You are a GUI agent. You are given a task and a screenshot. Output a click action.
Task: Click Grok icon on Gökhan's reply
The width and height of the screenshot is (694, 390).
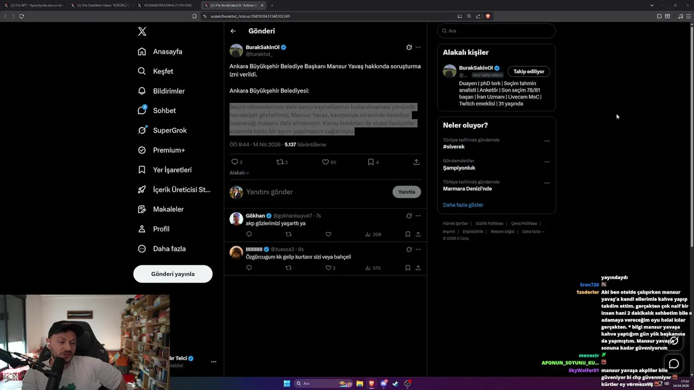click(x=409, y=216)
